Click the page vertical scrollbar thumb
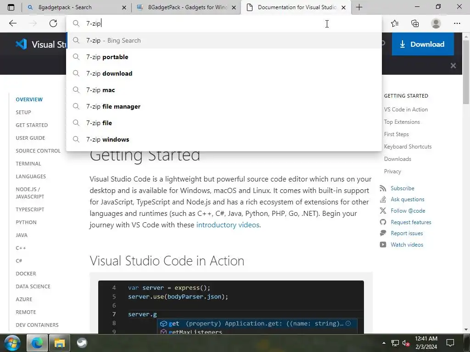 466,72
